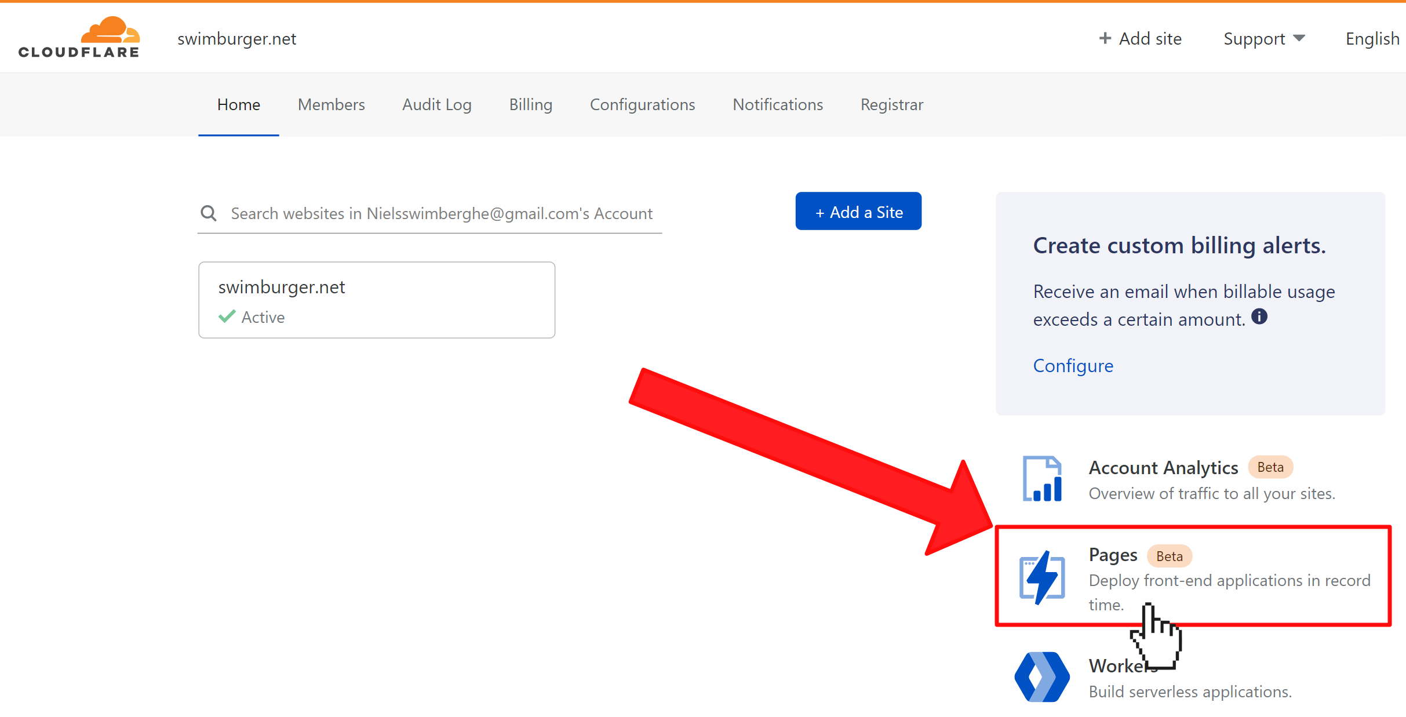The width and height of the screenshot is (1406, 717).
Task: Click the Notifications menu item
Action: [778, 105]
